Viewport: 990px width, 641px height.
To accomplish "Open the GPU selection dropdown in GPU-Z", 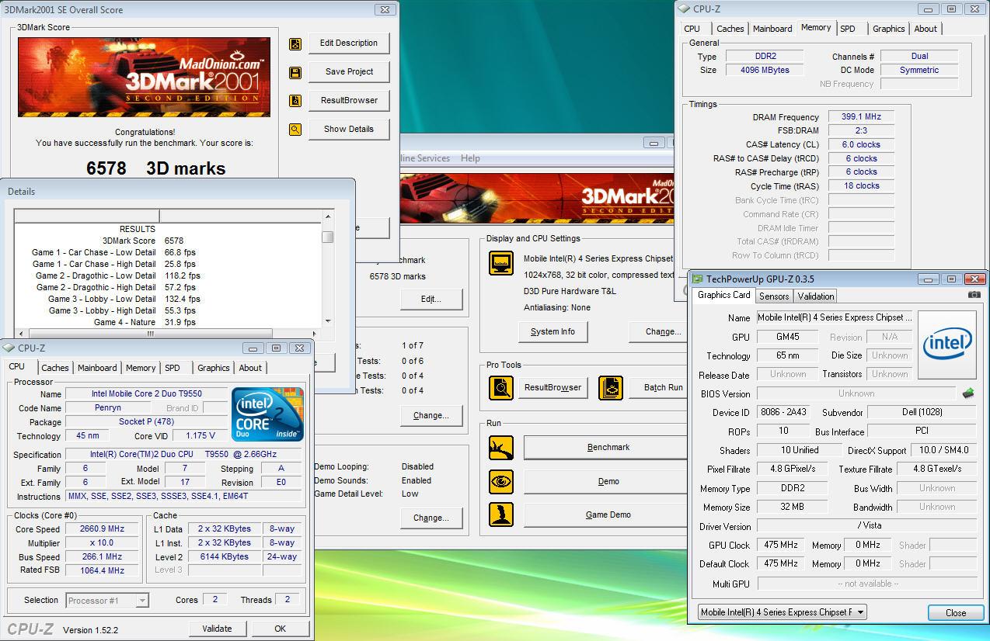I will (x=782, y=612).
